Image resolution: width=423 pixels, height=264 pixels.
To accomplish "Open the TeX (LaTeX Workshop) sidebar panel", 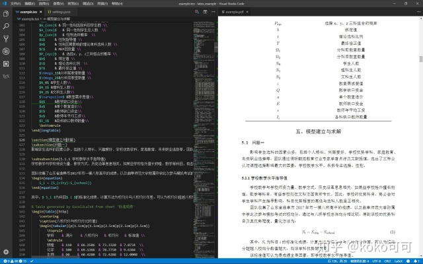I will (6, 77).
